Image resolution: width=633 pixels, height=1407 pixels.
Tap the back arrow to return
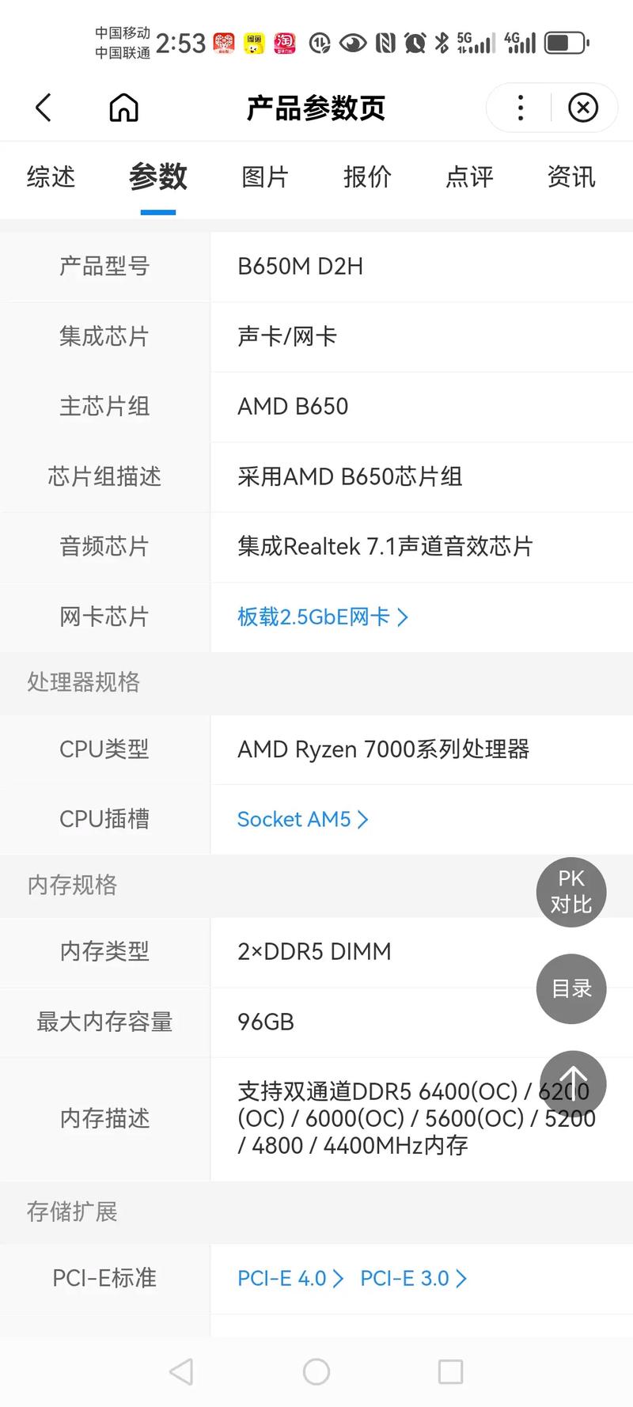(x=44, y=108)
